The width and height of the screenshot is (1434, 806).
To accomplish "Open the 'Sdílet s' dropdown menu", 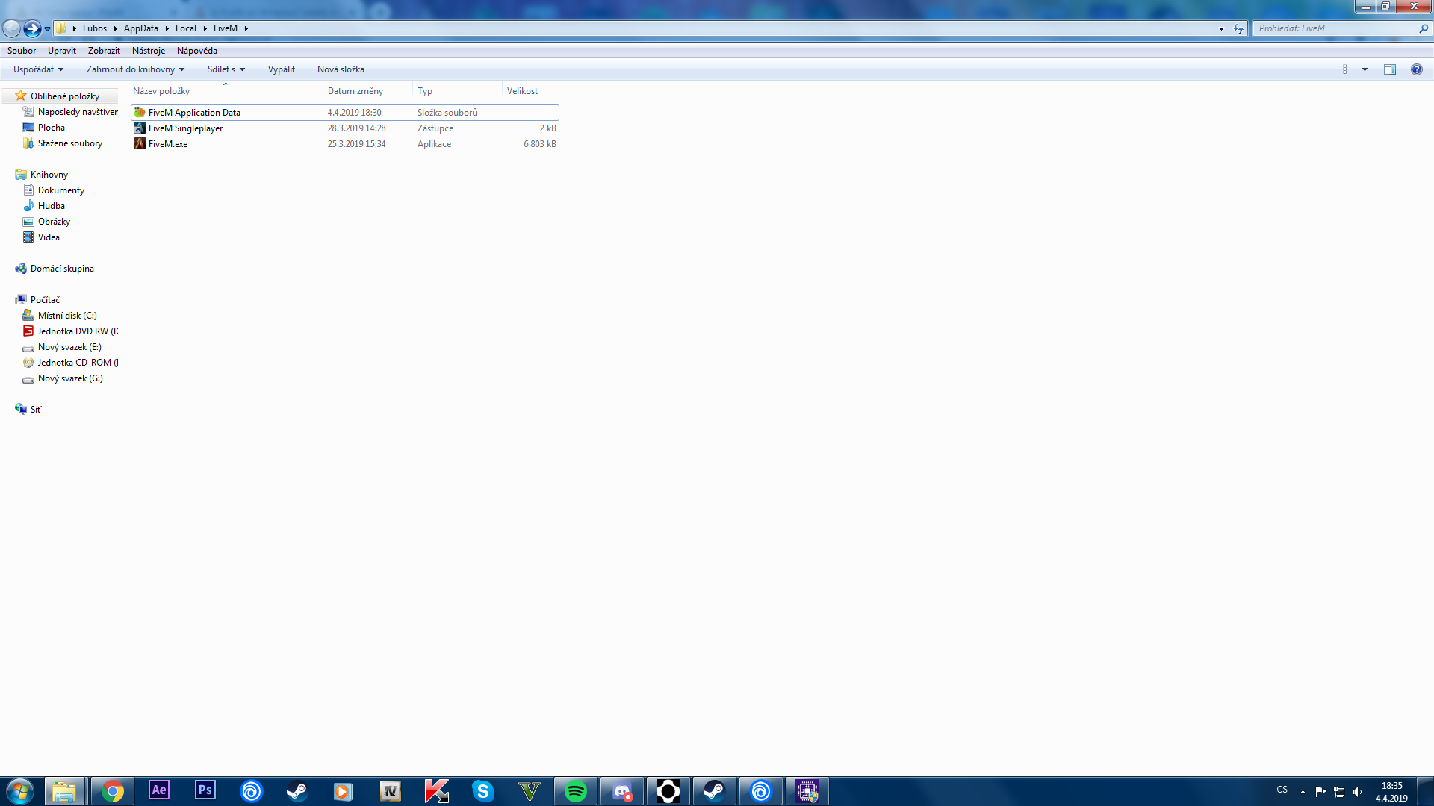I will coord(225,69).
